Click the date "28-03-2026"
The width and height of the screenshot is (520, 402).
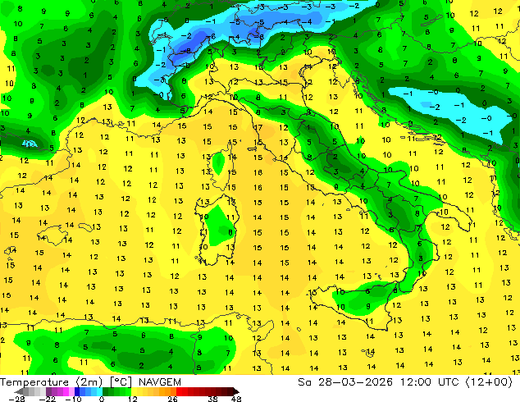(355, 382)
